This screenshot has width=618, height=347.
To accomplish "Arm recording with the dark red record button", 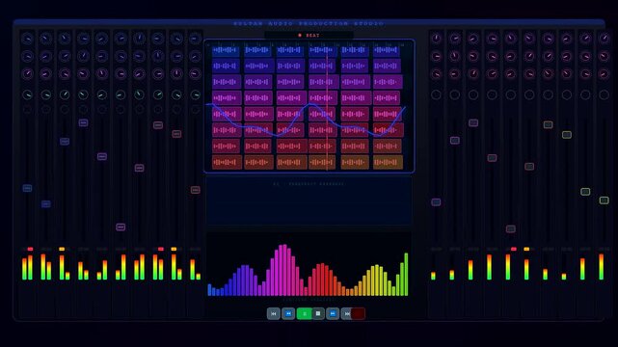I will (358, 313).
